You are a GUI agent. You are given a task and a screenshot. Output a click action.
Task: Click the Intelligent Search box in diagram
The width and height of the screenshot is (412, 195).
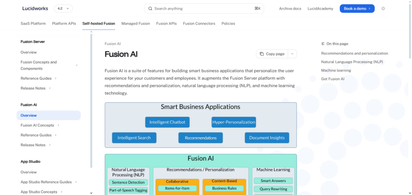click(x=134, y=138)
